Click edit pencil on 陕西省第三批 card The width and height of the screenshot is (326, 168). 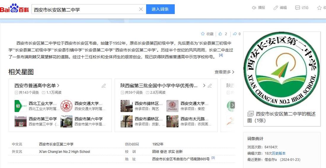210,86
